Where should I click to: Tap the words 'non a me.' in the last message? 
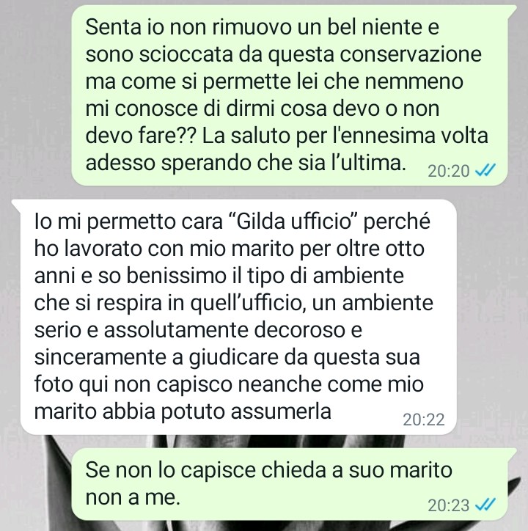(x=133, y=497)
